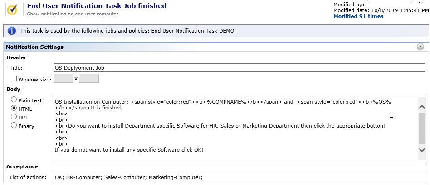Viewport: 430px width, 185px height.
Task: Click the 'Show notification on end user computer' description
Action: pyautogui.click(x=73, y=14)
